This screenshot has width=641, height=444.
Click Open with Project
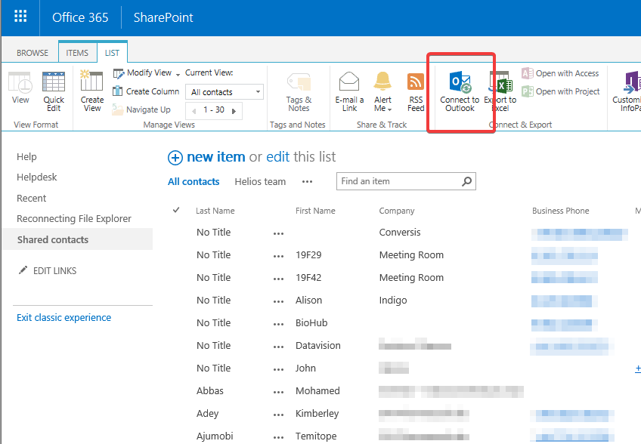point(561,91)
